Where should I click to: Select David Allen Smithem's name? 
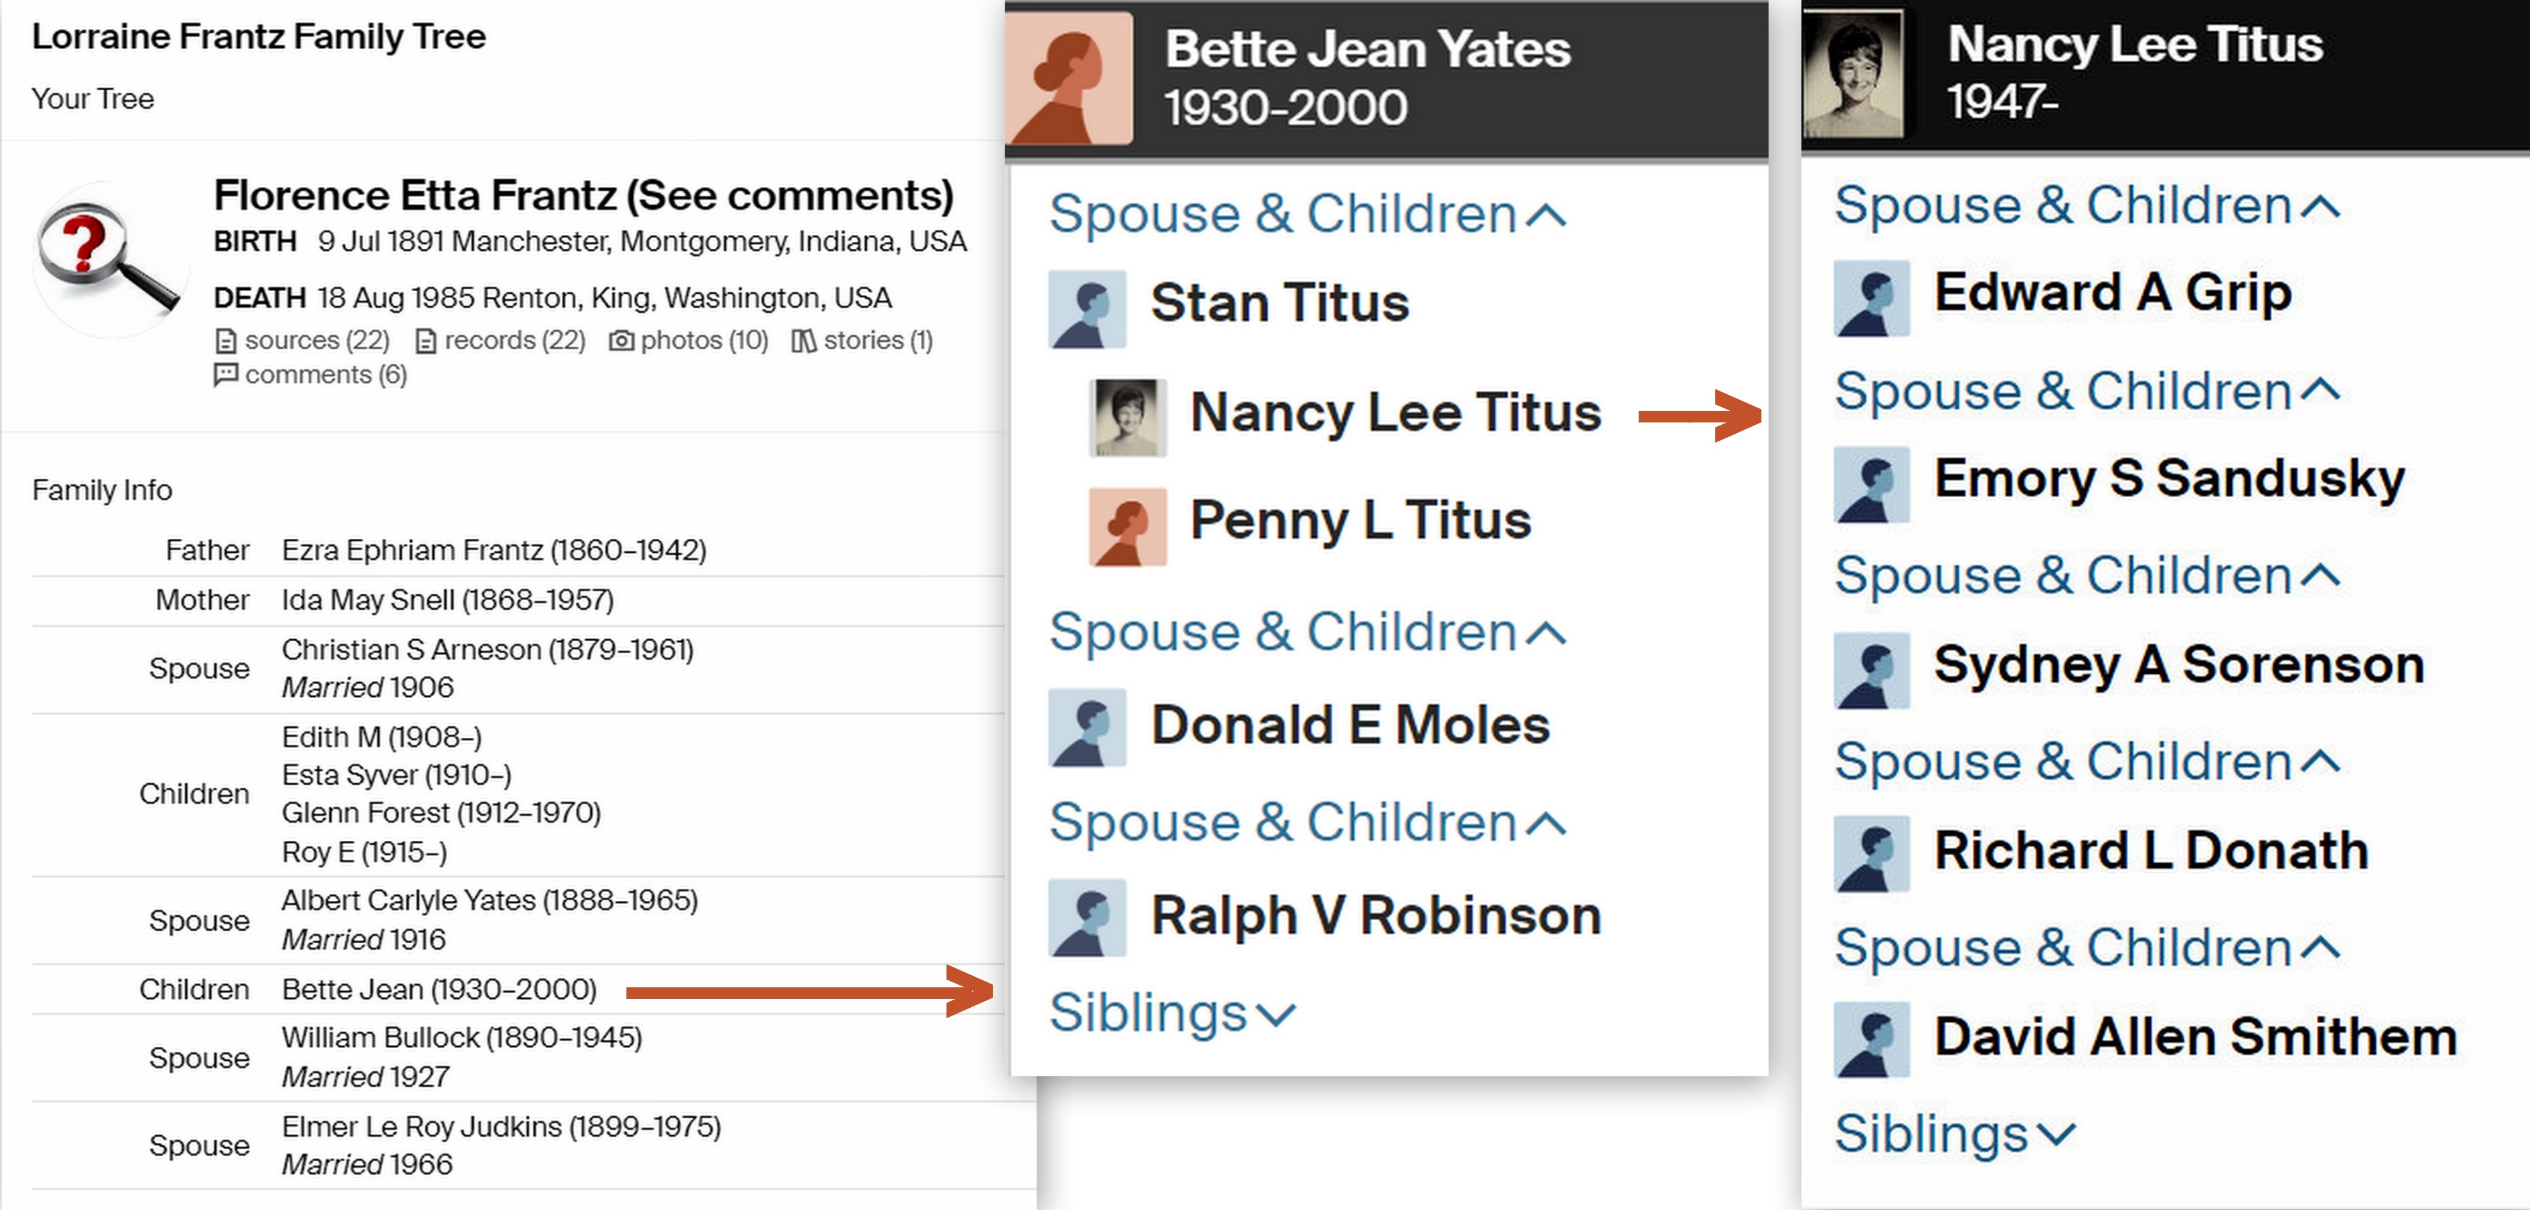(x=2195, y=1037)
